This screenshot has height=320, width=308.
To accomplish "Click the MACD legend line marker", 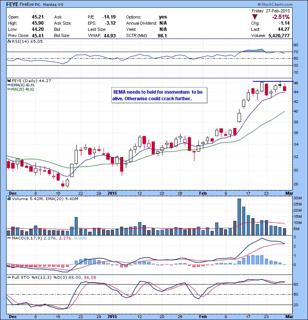I will coord(9,238).
